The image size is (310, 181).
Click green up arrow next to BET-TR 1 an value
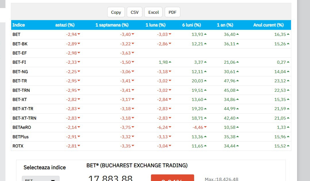[238, 81]
